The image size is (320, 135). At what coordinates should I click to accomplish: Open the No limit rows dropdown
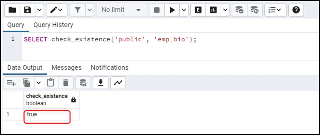(121, 10)
